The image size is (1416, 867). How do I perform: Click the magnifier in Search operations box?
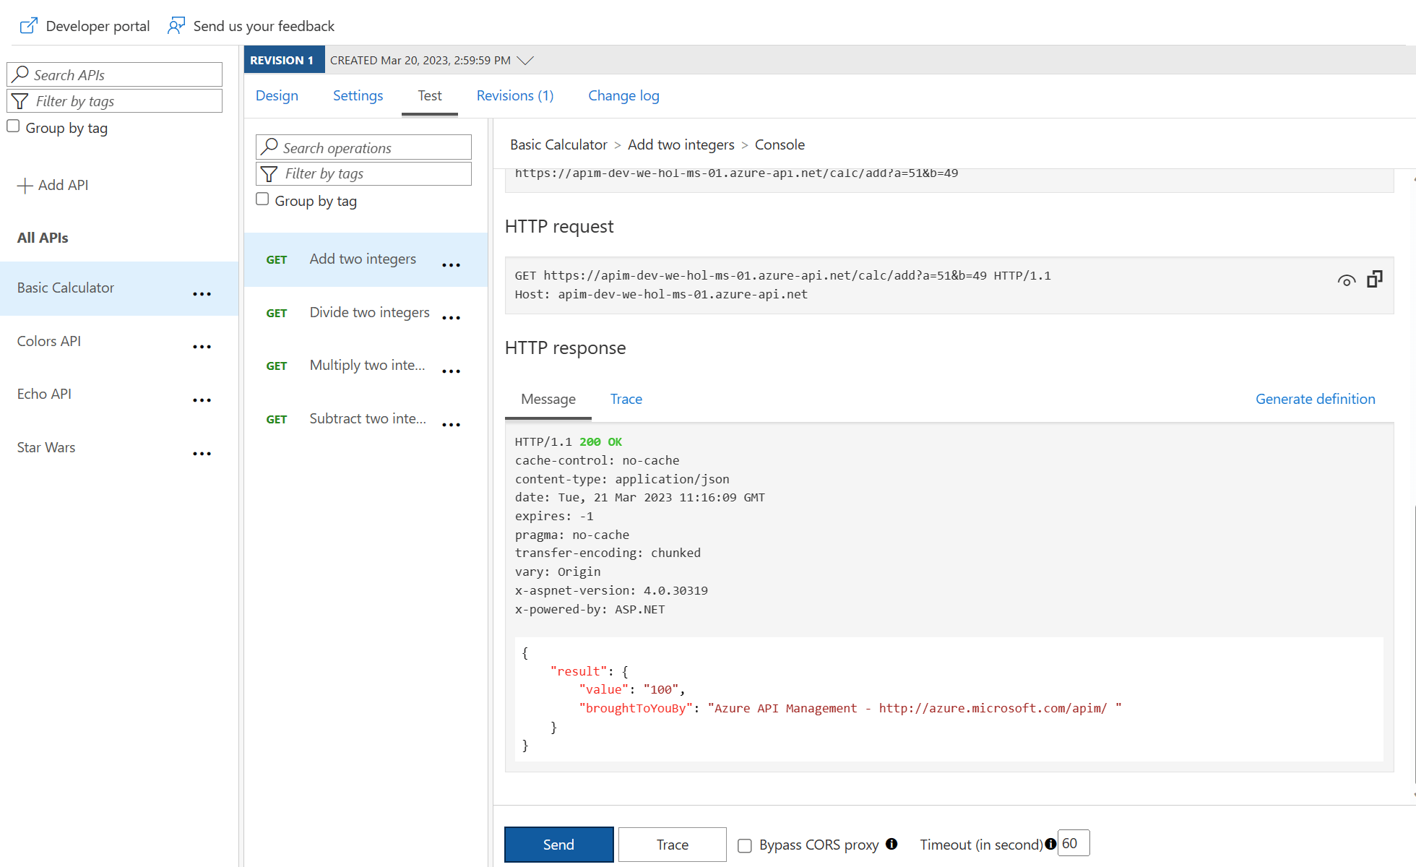(269, 147)
